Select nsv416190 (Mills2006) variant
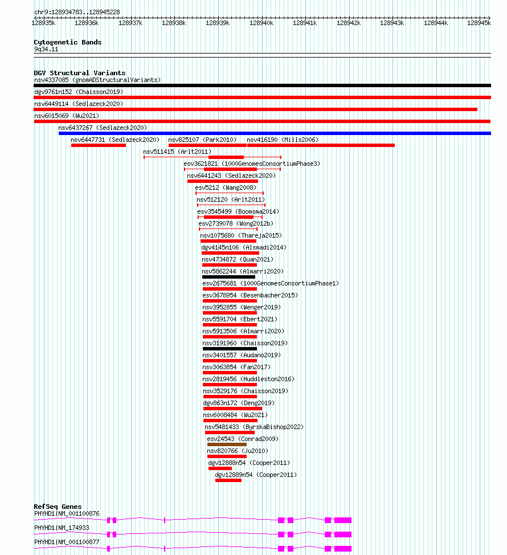 coord(283,140)
